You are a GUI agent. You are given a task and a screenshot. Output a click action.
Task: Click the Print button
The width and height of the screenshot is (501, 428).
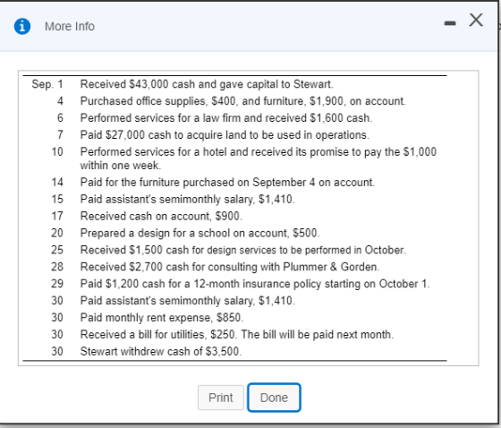point(221,398)
